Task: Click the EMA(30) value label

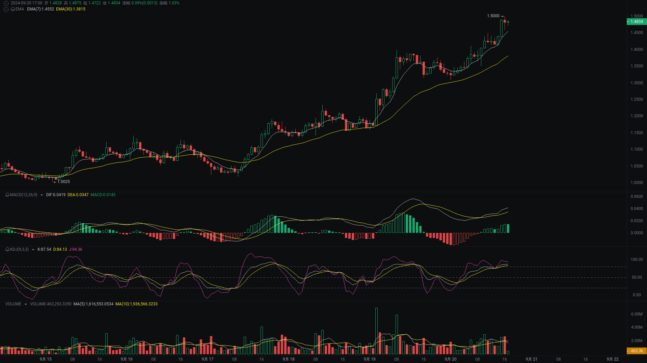Action: [71, 9]
